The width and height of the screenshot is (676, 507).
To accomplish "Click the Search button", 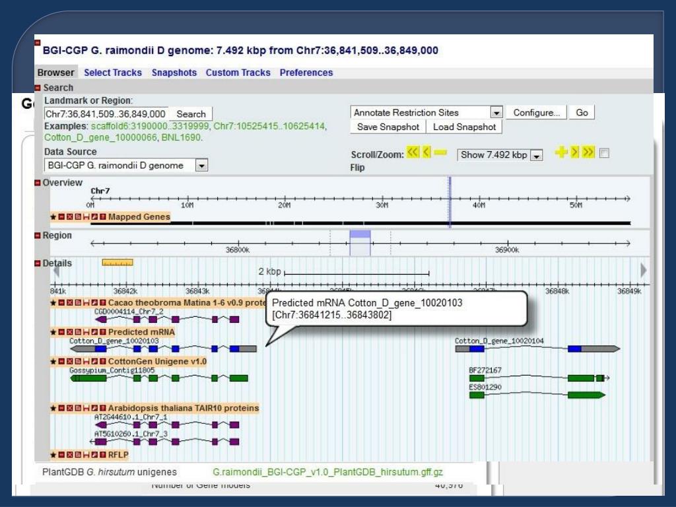I will coord(191,114).
